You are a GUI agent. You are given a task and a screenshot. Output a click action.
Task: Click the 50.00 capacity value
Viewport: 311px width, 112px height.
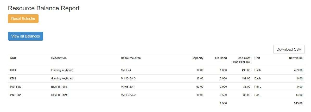(200, 87)
